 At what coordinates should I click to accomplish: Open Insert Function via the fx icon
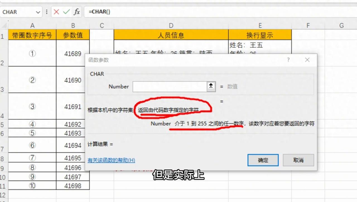pyautogui.click(x=77, y=12)
